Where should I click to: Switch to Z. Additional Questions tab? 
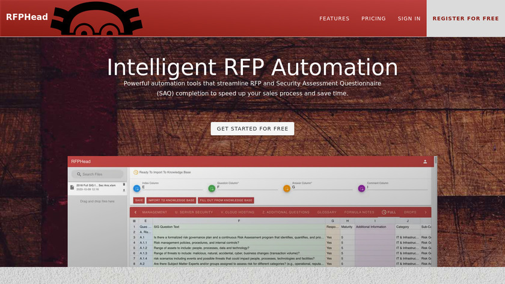[x=286, y=212]
